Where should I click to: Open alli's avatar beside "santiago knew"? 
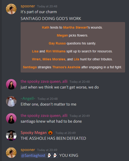click(11, 118)
